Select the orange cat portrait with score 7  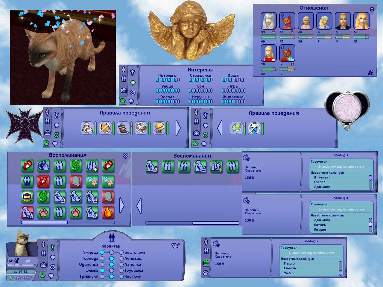(x=287, y=53)
